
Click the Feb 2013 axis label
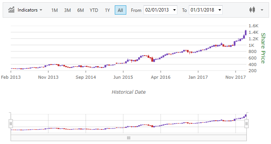(11, 77)
